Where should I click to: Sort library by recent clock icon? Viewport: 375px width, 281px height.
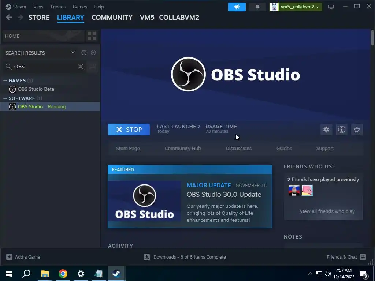pyautogui.click(x=84, y=53)
